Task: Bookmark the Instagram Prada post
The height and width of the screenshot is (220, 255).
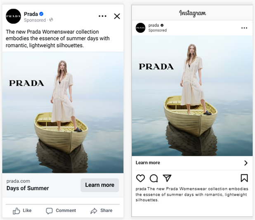Action: pyautogui.click(x=244, y=178)
